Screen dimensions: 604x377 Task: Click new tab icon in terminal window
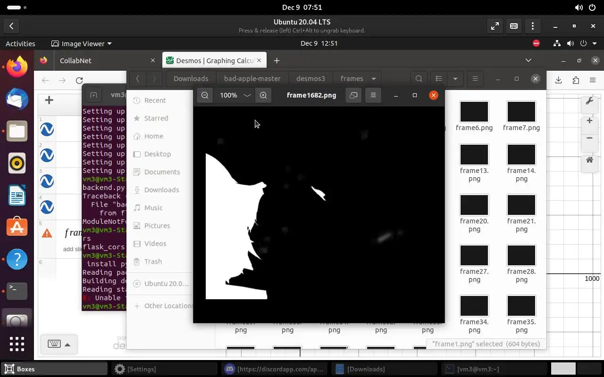click(x=93, y=95)
